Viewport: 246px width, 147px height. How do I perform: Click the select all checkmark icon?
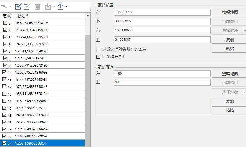coord(18,6)
